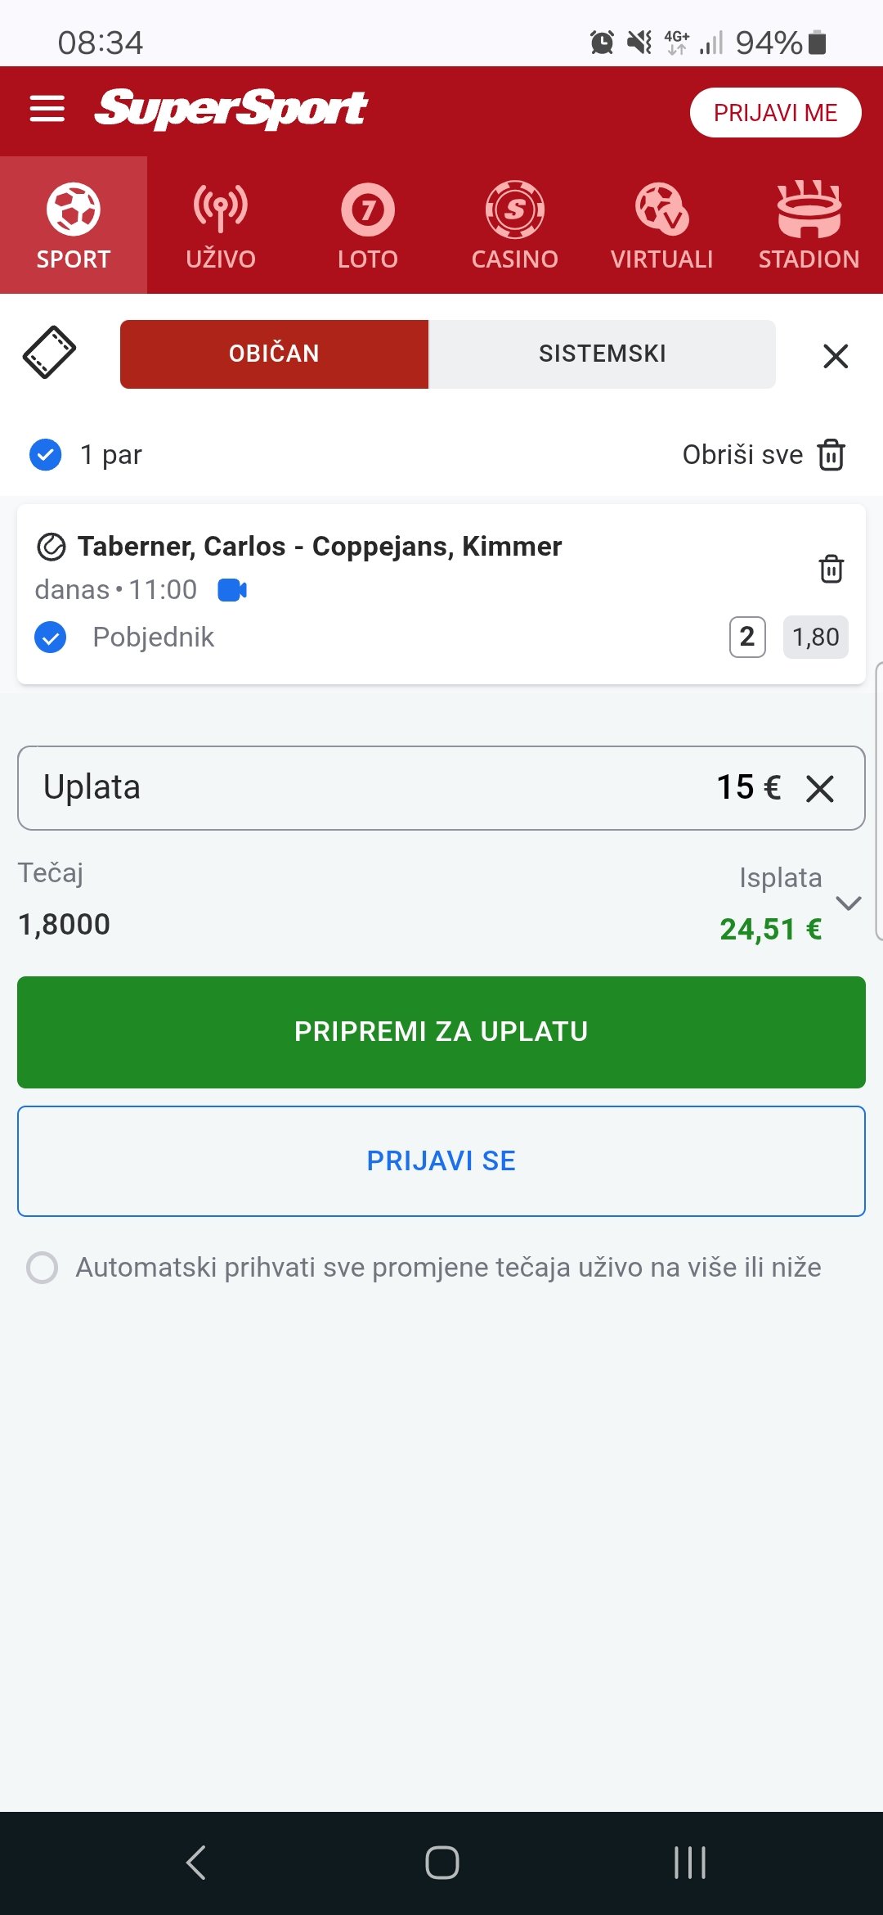Open the Loto section
883x1915 pixels.
[368, 225]
